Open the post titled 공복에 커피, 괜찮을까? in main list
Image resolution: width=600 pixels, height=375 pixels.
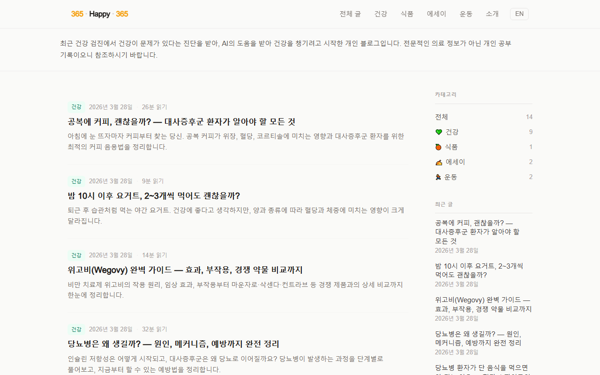[x=181, y=122]
